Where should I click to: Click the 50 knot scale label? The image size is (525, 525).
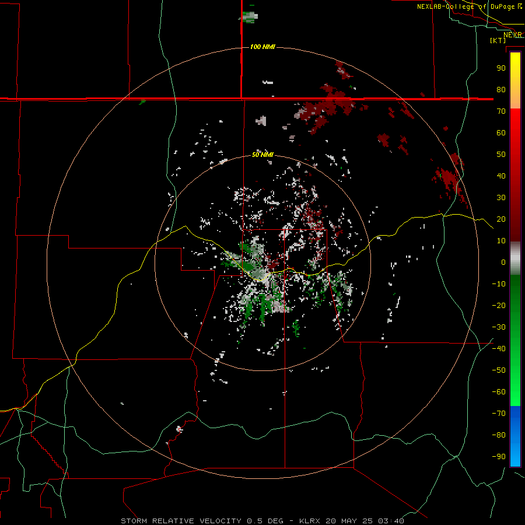pyautogui.click(x=501, y=155)
